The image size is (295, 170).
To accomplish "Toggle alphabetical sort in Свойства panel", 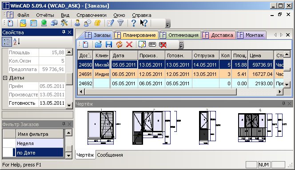I will click(x=16, y=42).
